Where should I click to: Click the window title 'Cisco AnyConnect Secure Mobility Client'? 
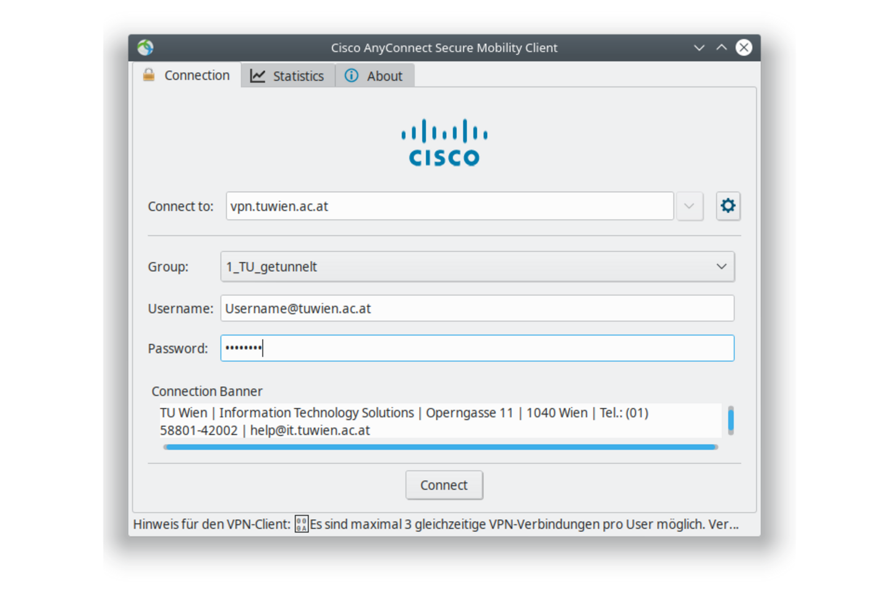pos(444,48)
